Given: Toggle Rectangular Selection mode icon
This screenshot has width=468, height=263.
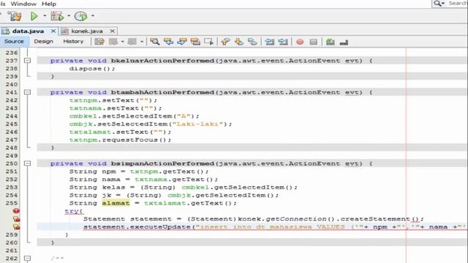Looking at the screenshot, I should (209, 42).
